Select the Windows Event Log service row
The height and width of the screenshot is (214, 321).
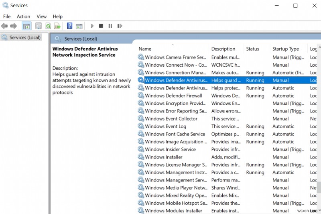click(x=165, y=126)
